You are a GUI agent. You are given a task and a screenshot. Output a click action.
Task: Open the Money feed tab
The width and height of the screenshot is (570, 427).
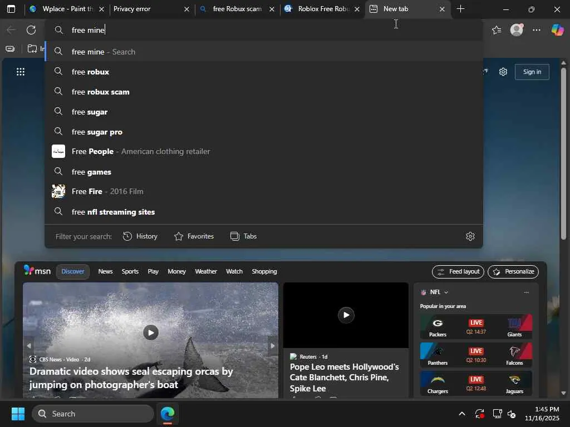click(x=176, y=271)
